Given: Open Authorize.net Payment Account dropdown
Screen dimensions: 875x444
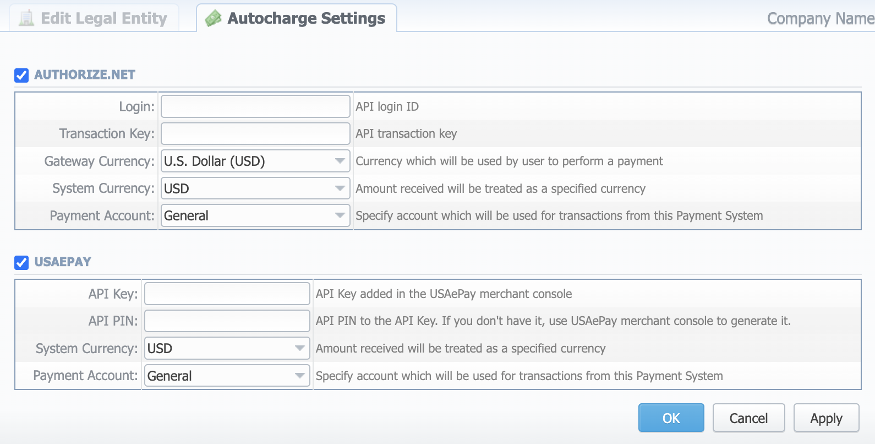Looking at the screenshot, I should [x=255, y=215].
